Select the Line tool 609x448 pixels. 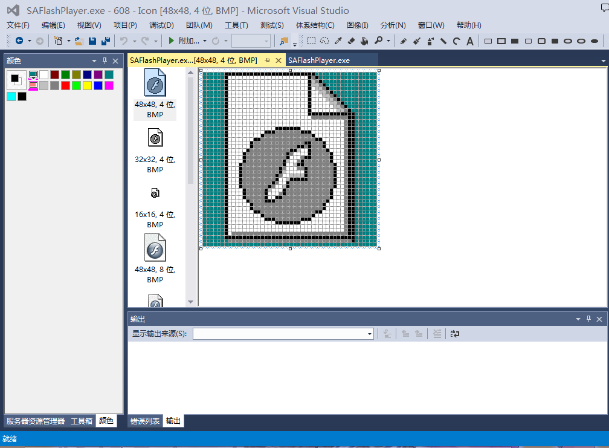point(443,41)
